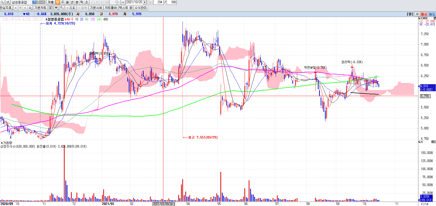Click the total count field showing 500
This screenshot has height=206, width=436.
[172, 2]
